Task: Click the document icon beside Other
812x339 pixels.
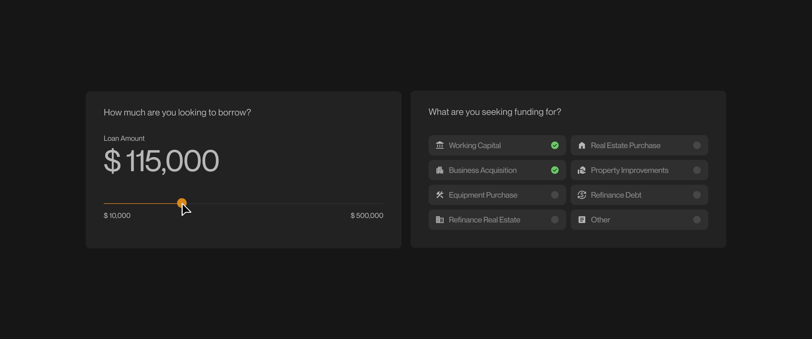Action: tap(582, 220)
